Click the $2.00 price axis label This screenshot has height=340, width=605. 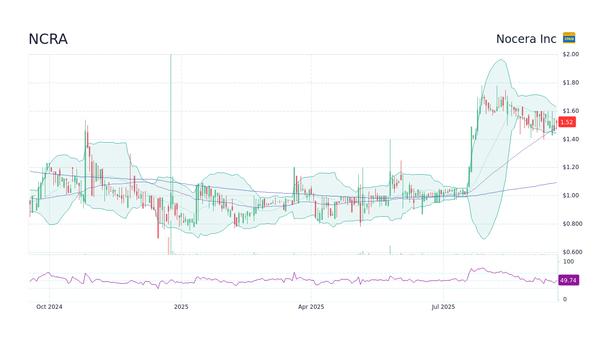[x=570, y=54]
